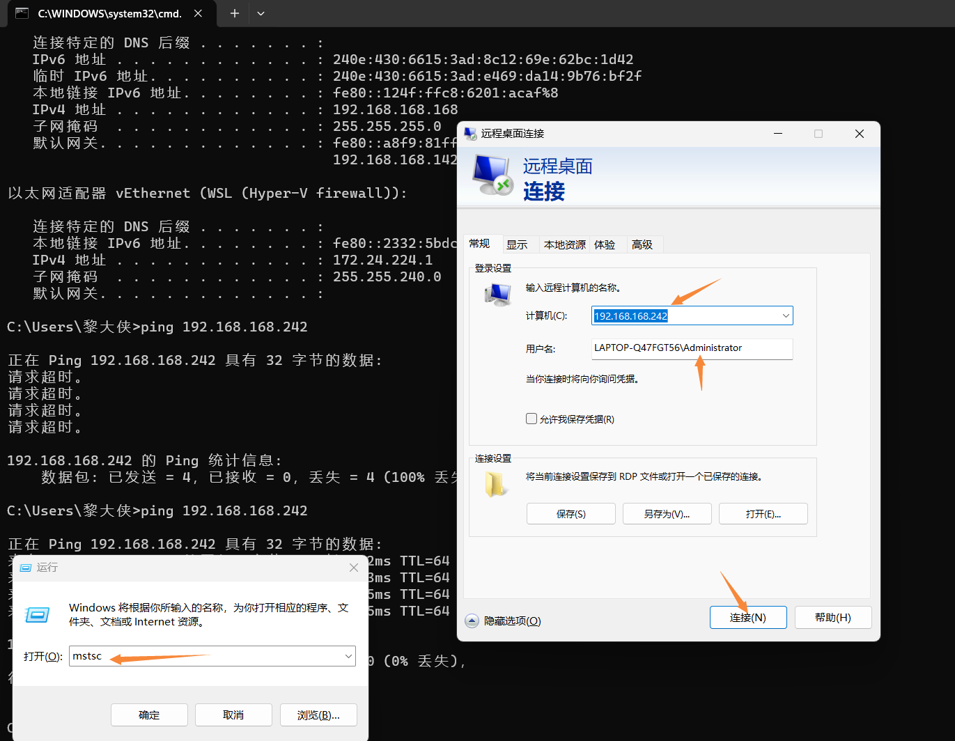The height and width of the screenshot is (741, 955).
Task: Click 浏览(B)... in the Run dialog
Action: coord(318,715)
